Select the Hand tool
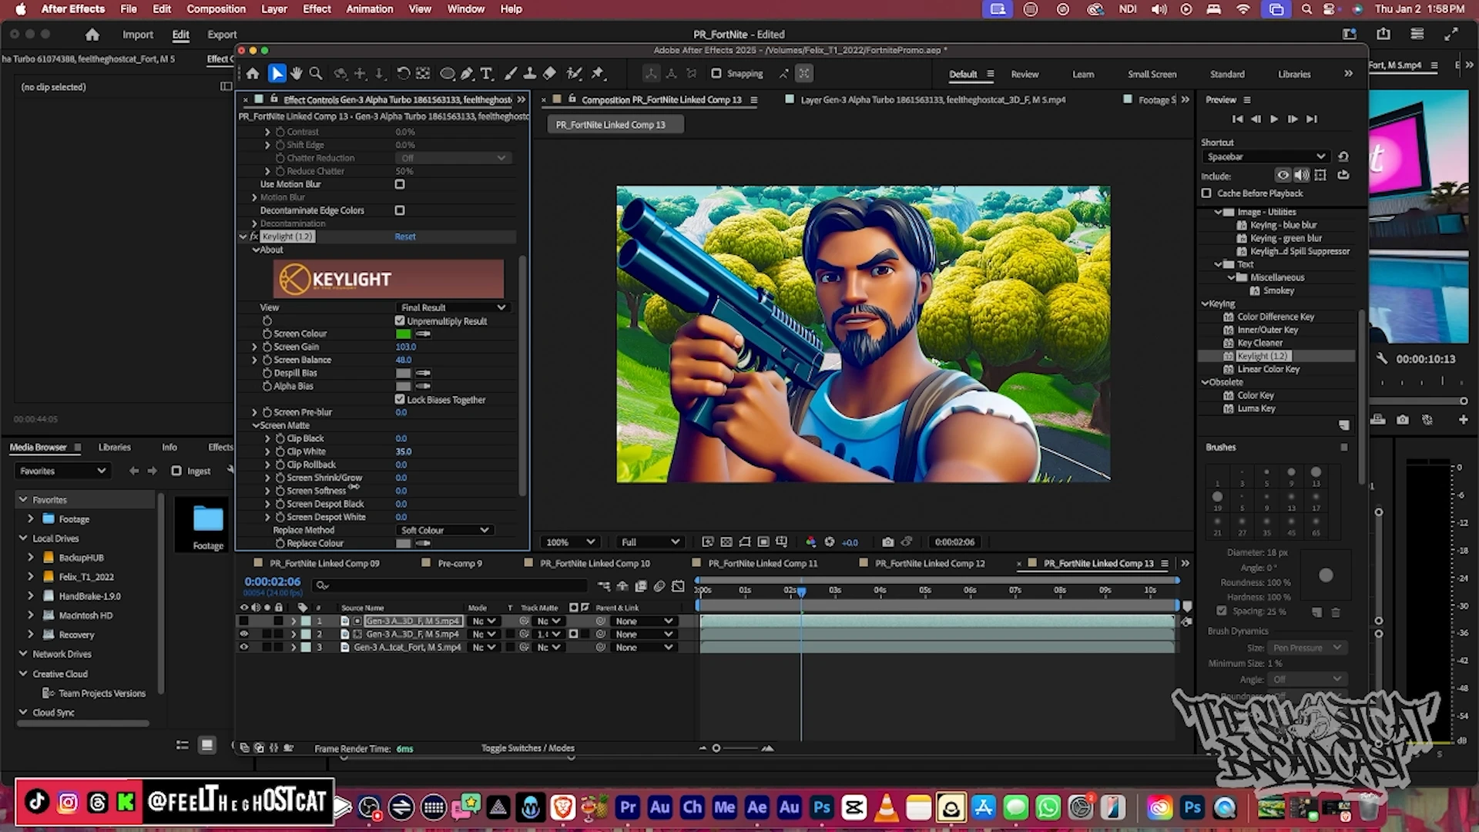This screenshot has width=1479, height=832. click(297, 74)
